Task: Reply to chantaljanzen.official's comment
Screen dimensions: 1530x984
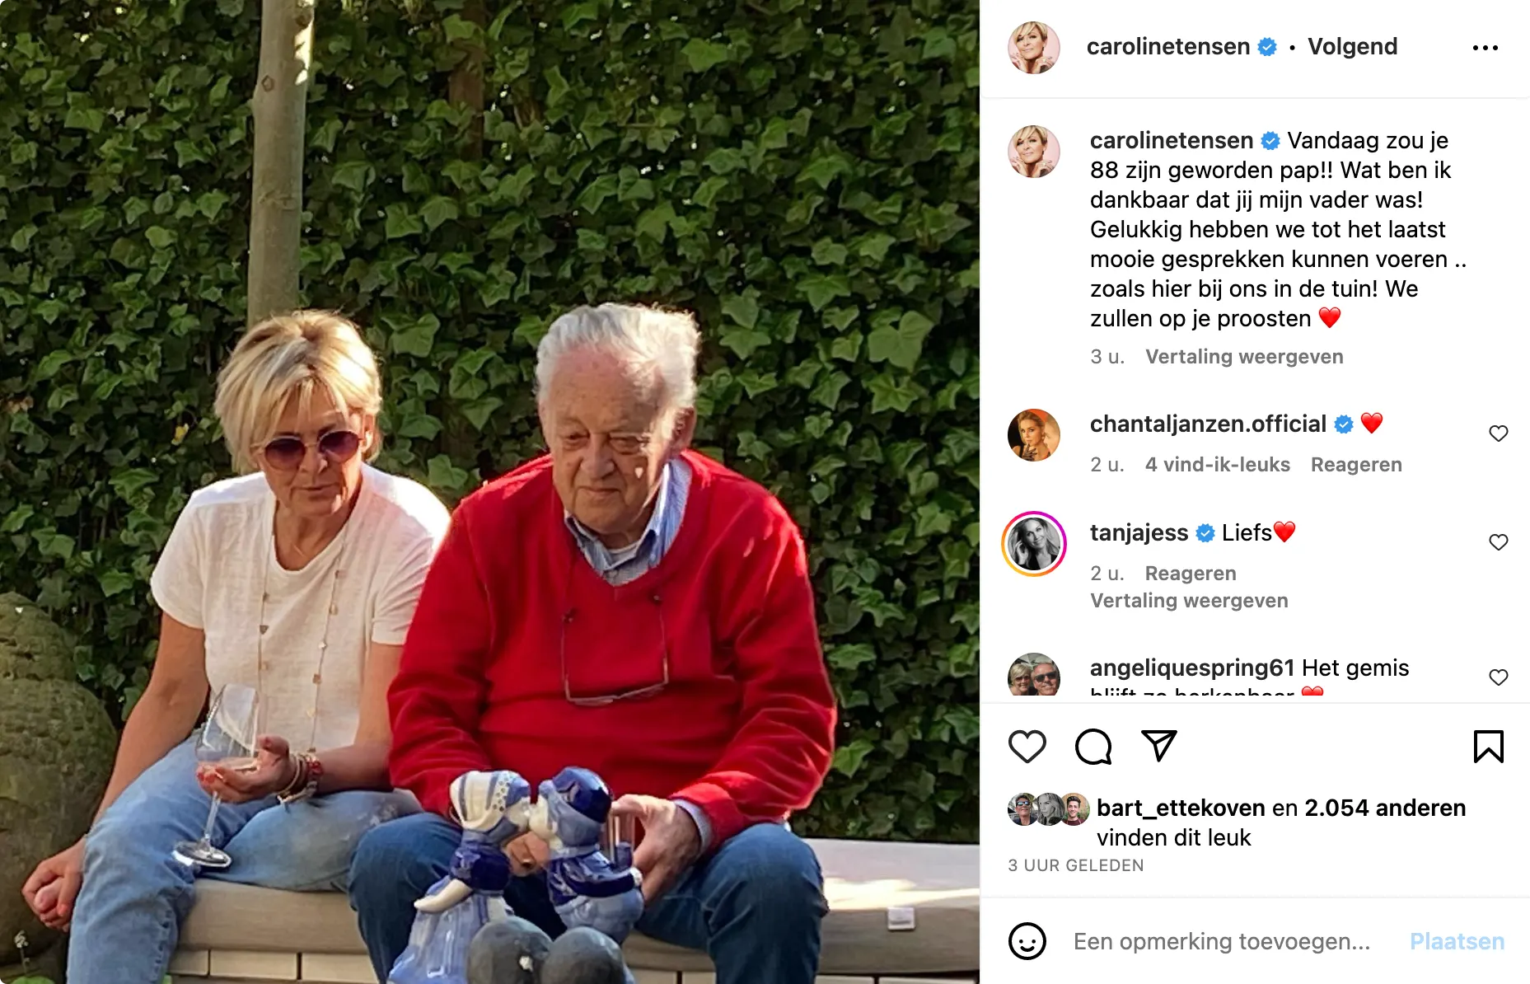Action: click(1356, 465)
